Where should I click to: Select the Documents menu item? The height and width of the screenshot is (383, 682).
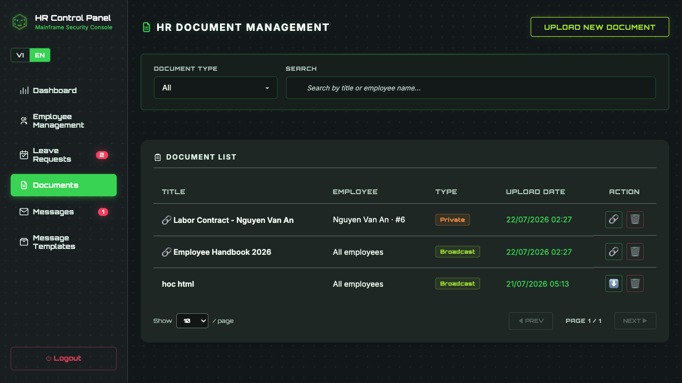pyautogui.click(x=63, y=185)
